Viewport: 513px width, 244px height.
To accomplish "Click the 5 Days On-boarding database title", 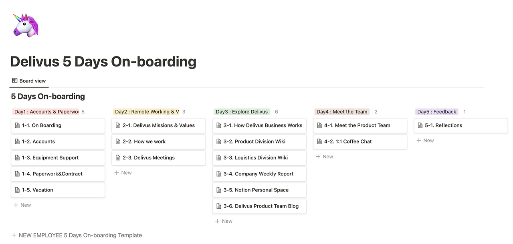I will click(48, 96).
